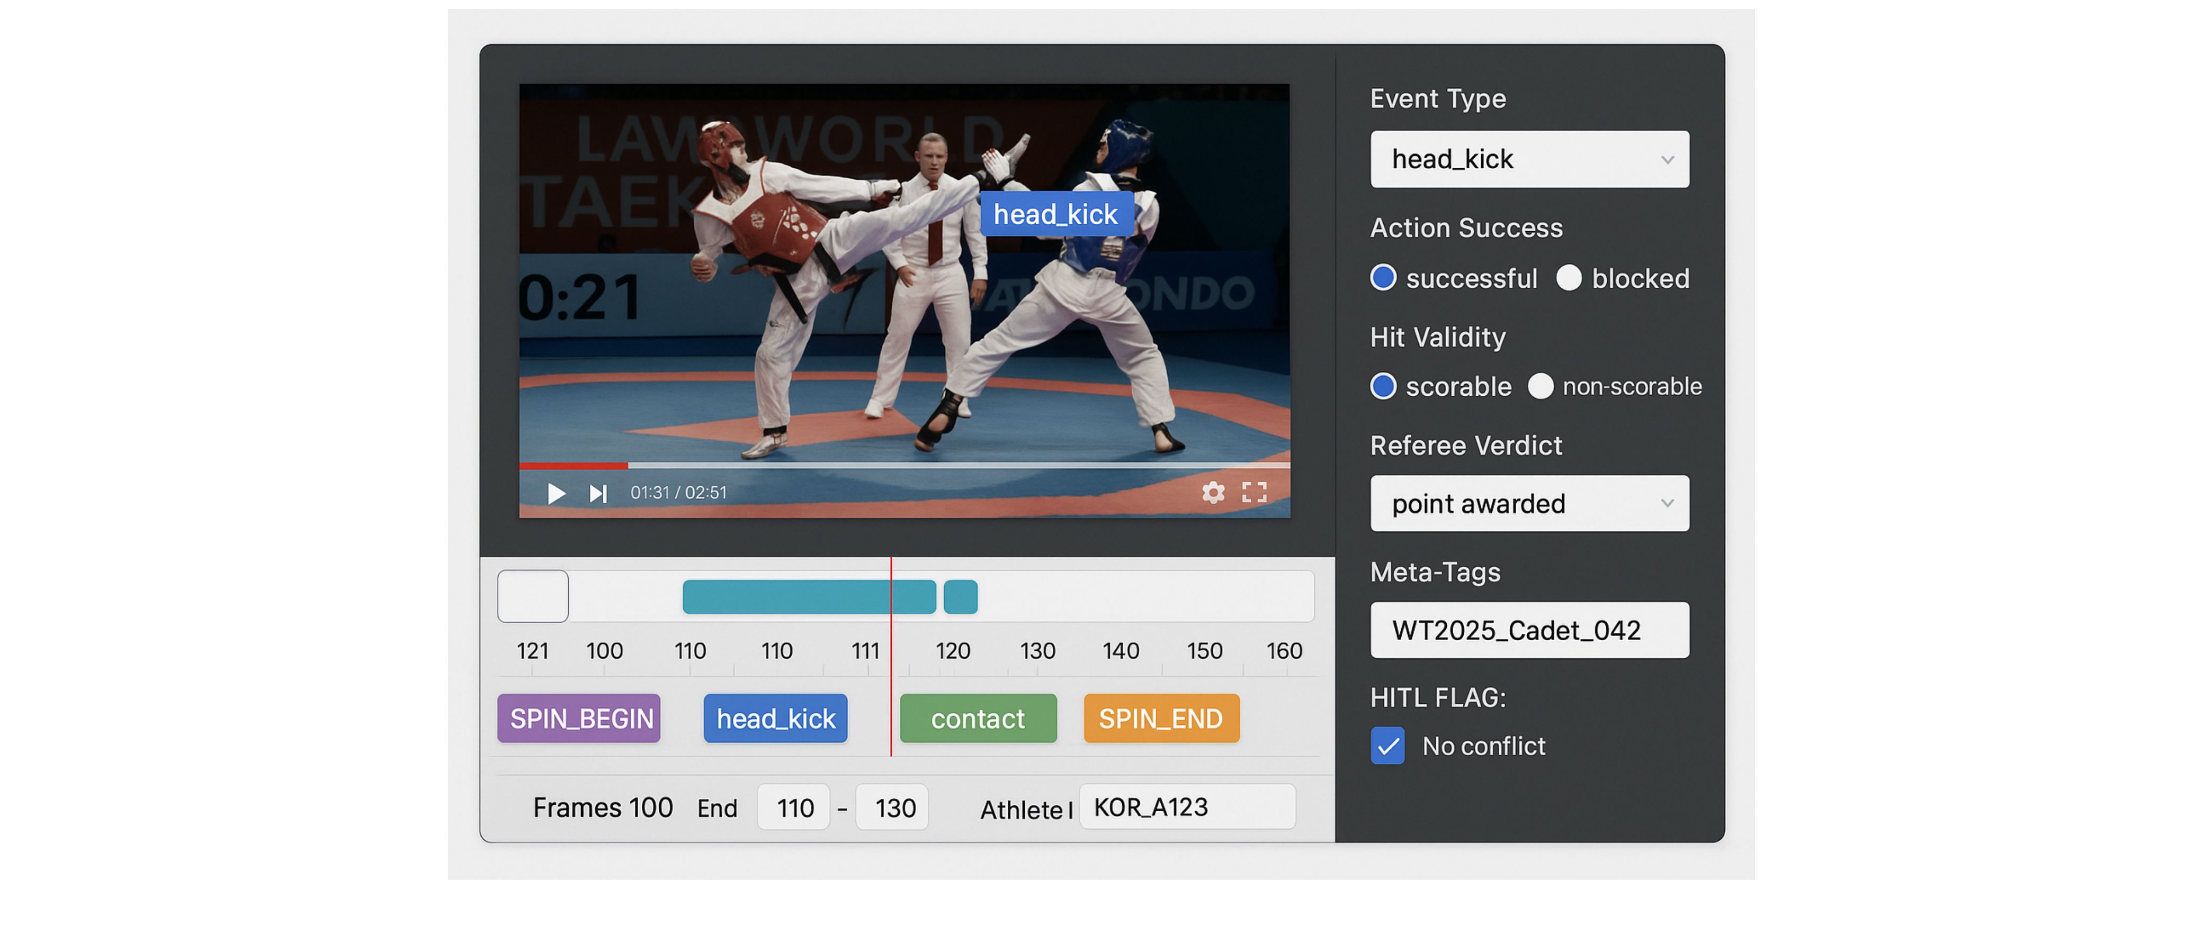Click the SPIN_BEGIN tag button
Image resolution: width=2203 pixels, height=927 pixels.
click(x=580, y=719)
